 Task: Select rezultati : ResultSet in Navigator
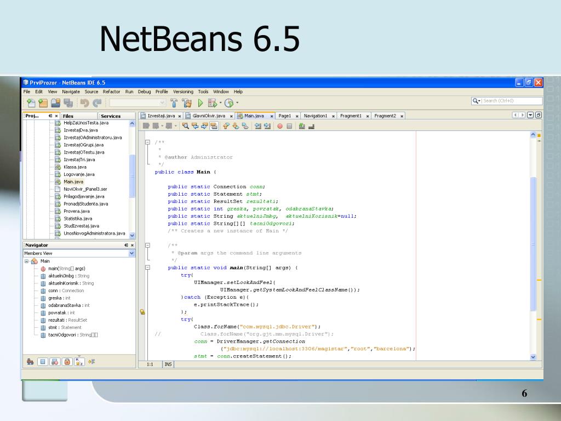coord(67,320)
